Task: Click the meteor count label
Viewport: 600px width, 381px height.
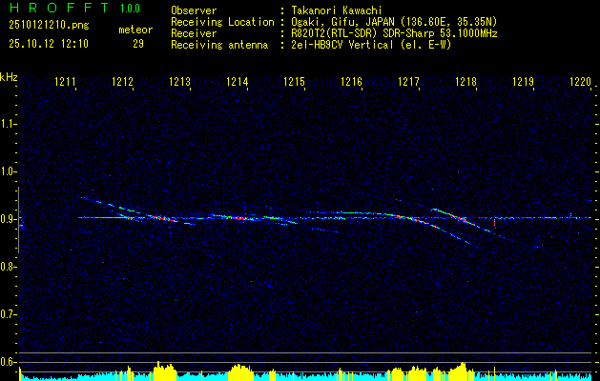Action: [x=135, y=30]
